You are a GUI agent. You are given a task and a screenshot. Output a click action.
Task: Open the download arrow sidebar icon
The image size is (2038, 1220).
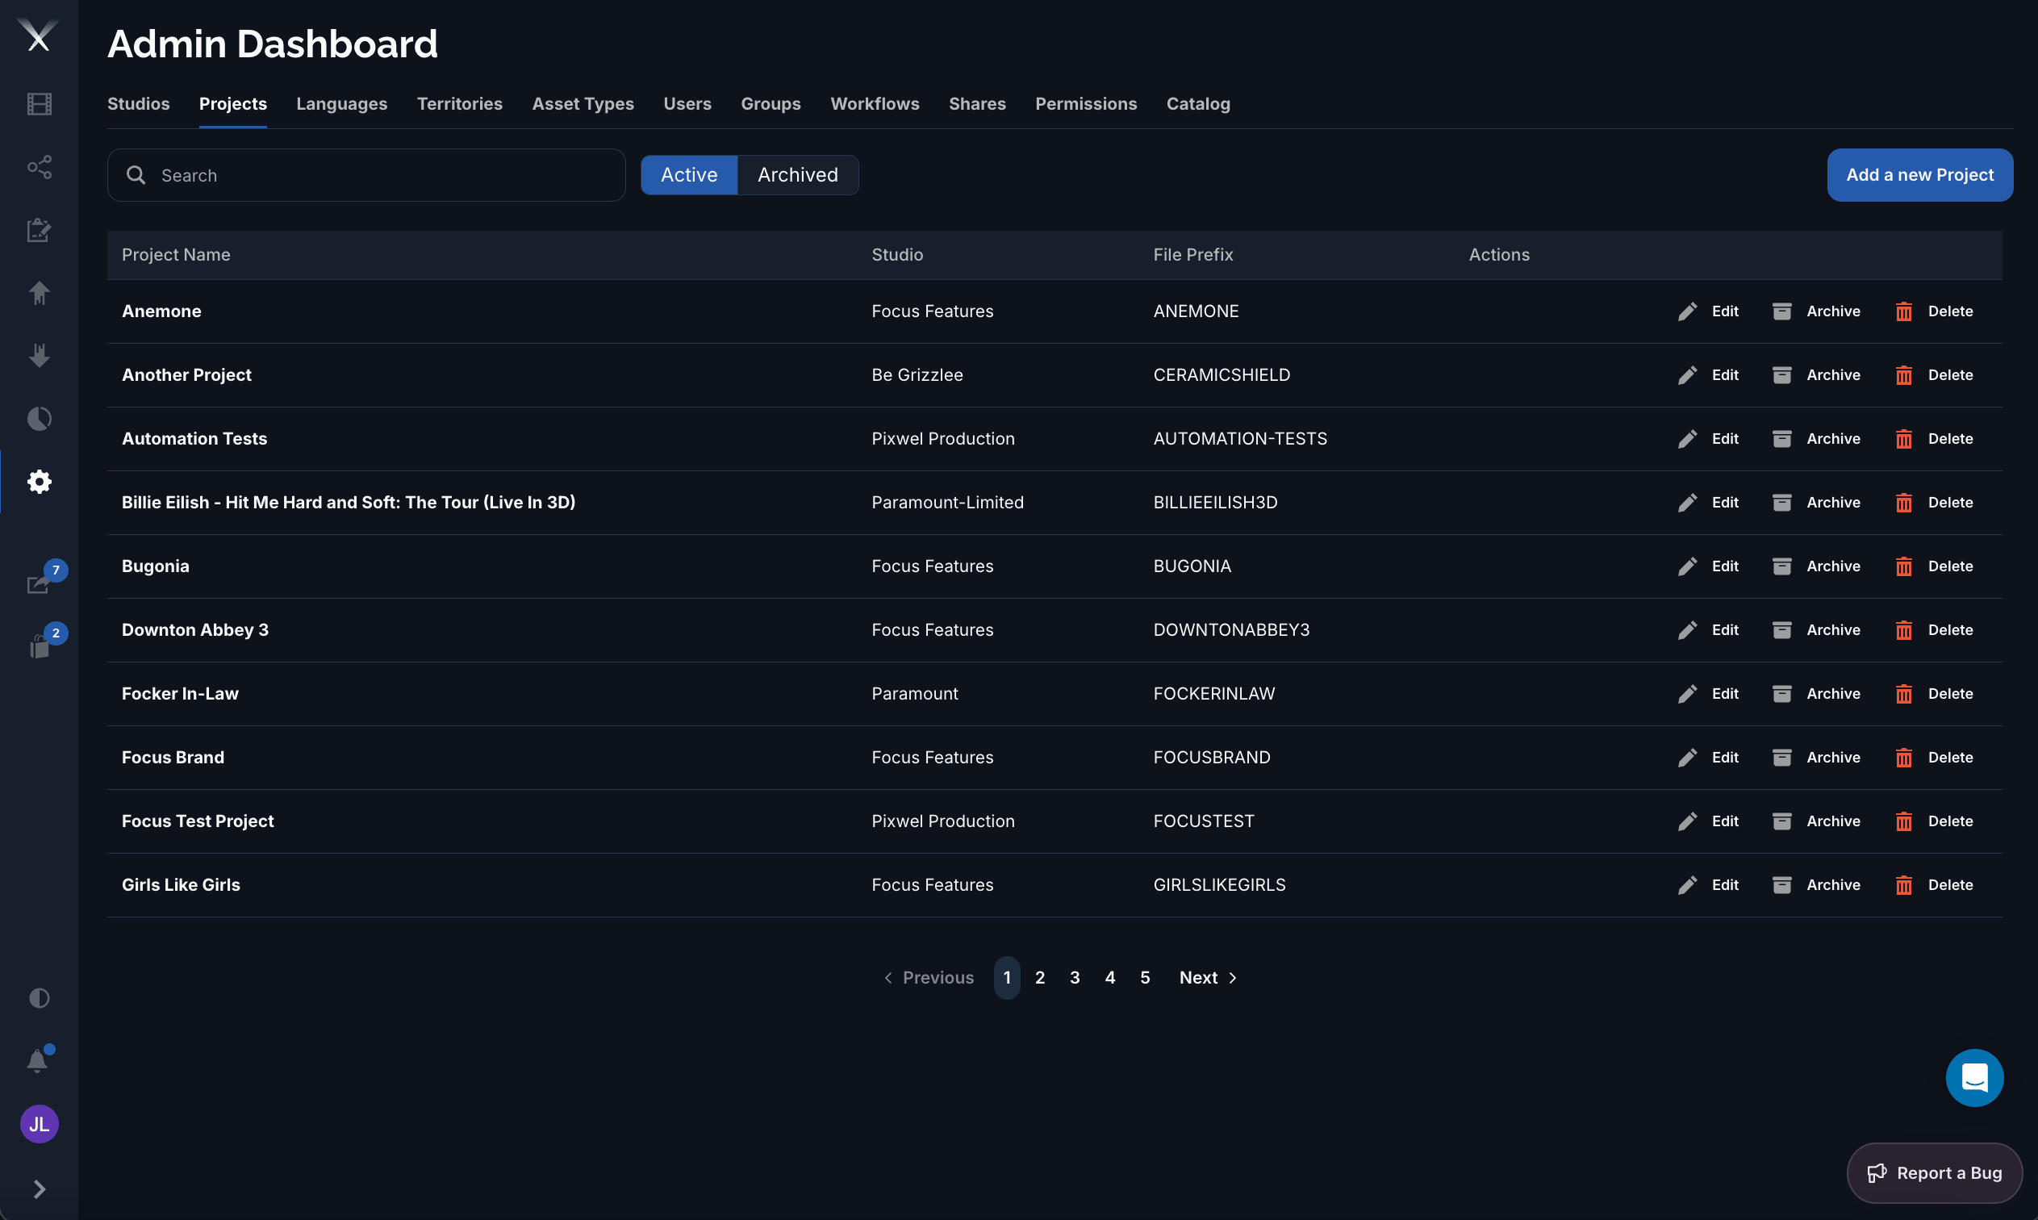(39, 355)
